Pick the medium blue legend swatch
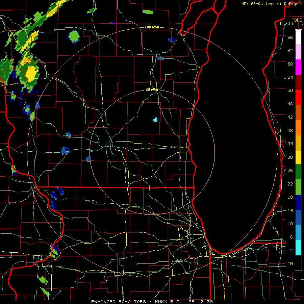304x304 pixels. point(298,217)
